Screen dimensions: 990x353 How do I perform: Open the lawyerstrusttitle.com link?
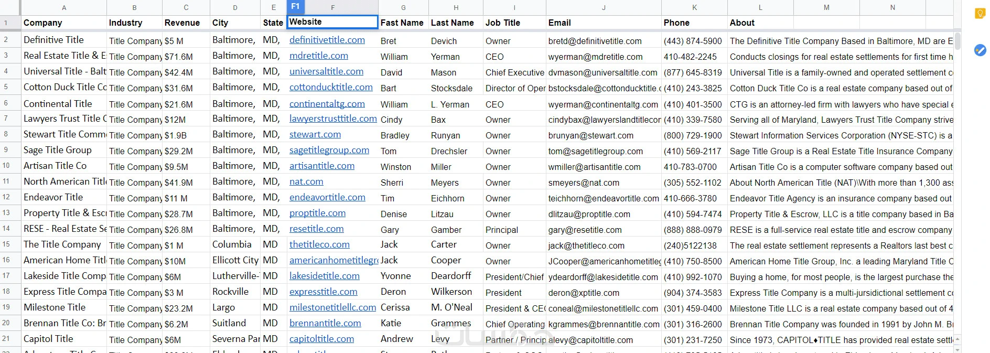pyautogui.click(x=333, y=119)
